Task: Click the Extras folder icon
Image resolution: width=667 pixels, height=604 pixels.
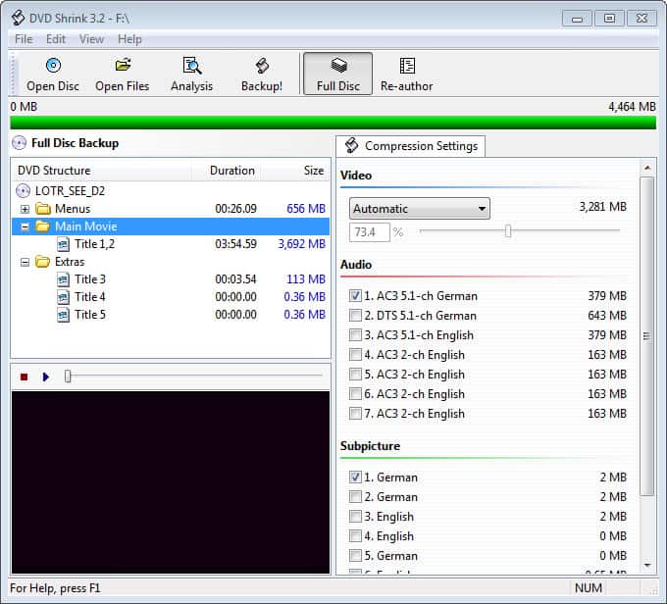Action: pyautogui.click(x=42, y=262)
